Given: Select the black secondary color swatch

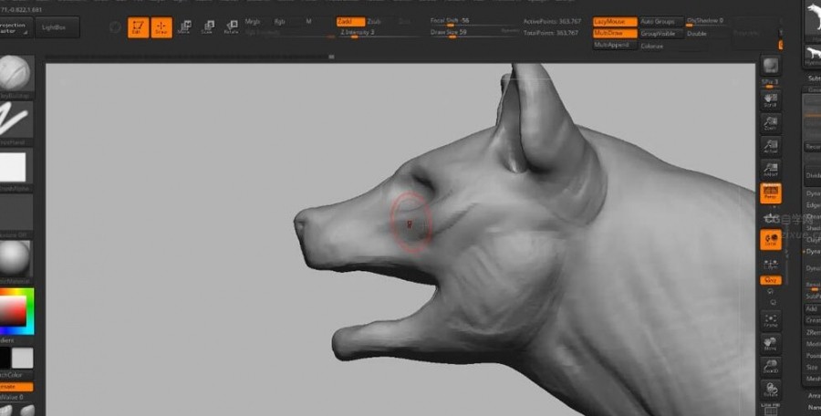Looking at the screenshot, I should (x=5, y=359).
